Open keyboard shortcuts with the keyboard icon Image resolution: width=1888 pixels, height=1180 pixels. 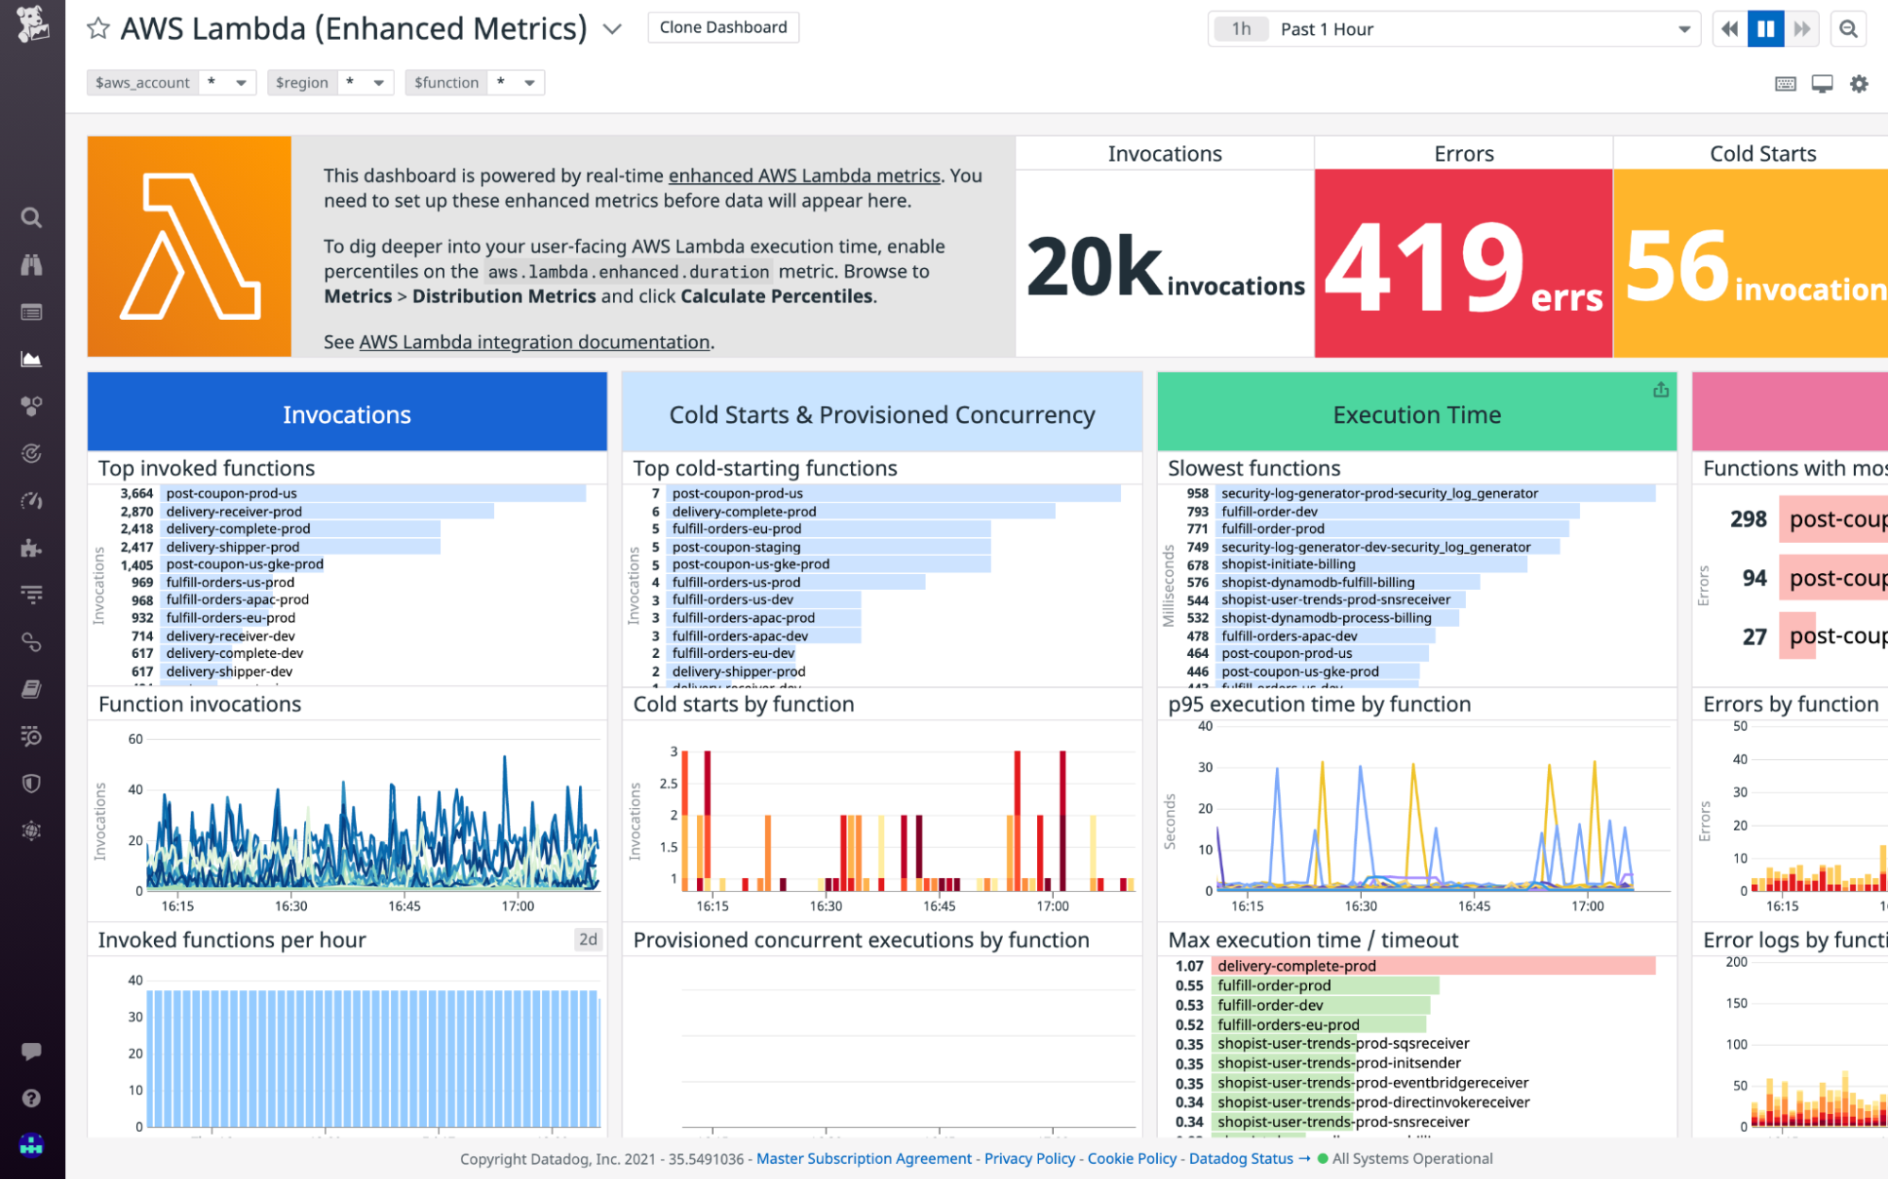point(1785,83)
